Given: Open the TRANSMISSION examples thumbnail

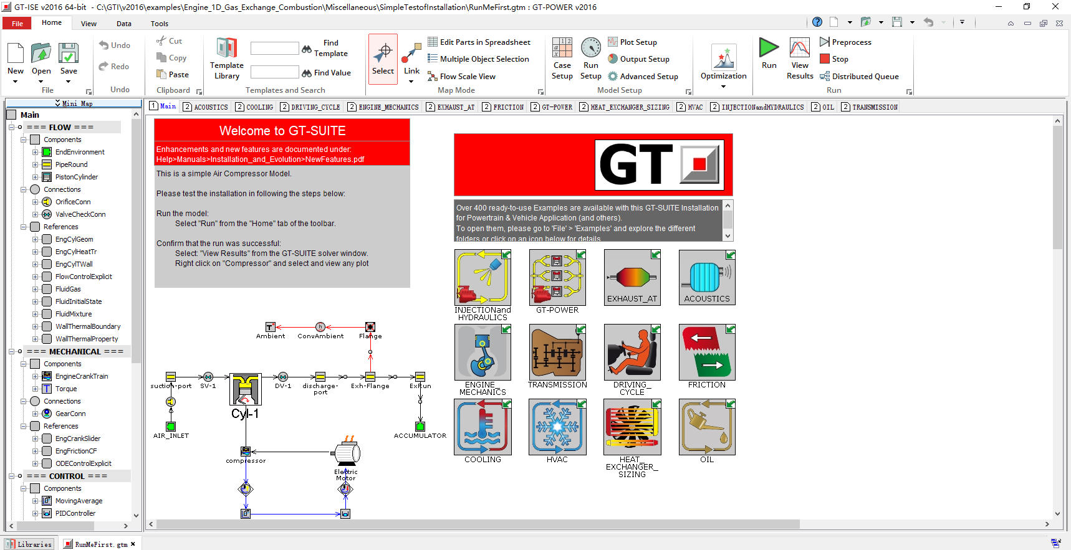Looking at the screenshot, I should pos(557,353).
